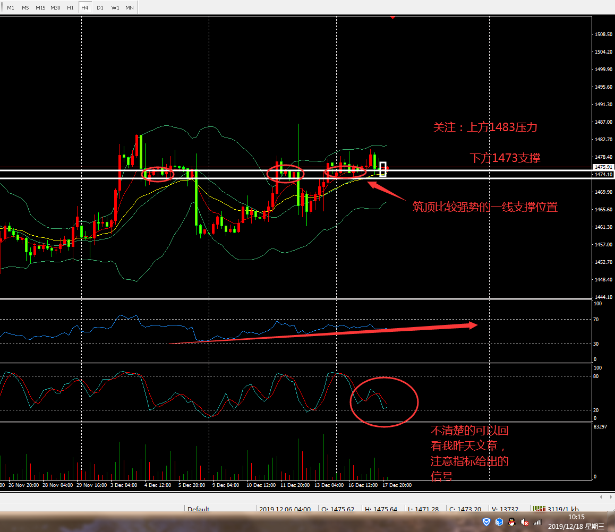Click the 1508.50 price scale label
This screenshot has width=615, height=532.
click(604, 35)
